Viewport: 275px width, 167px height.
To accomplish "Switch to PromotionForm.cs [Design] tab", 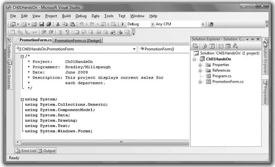I will [x=78, y=41].
